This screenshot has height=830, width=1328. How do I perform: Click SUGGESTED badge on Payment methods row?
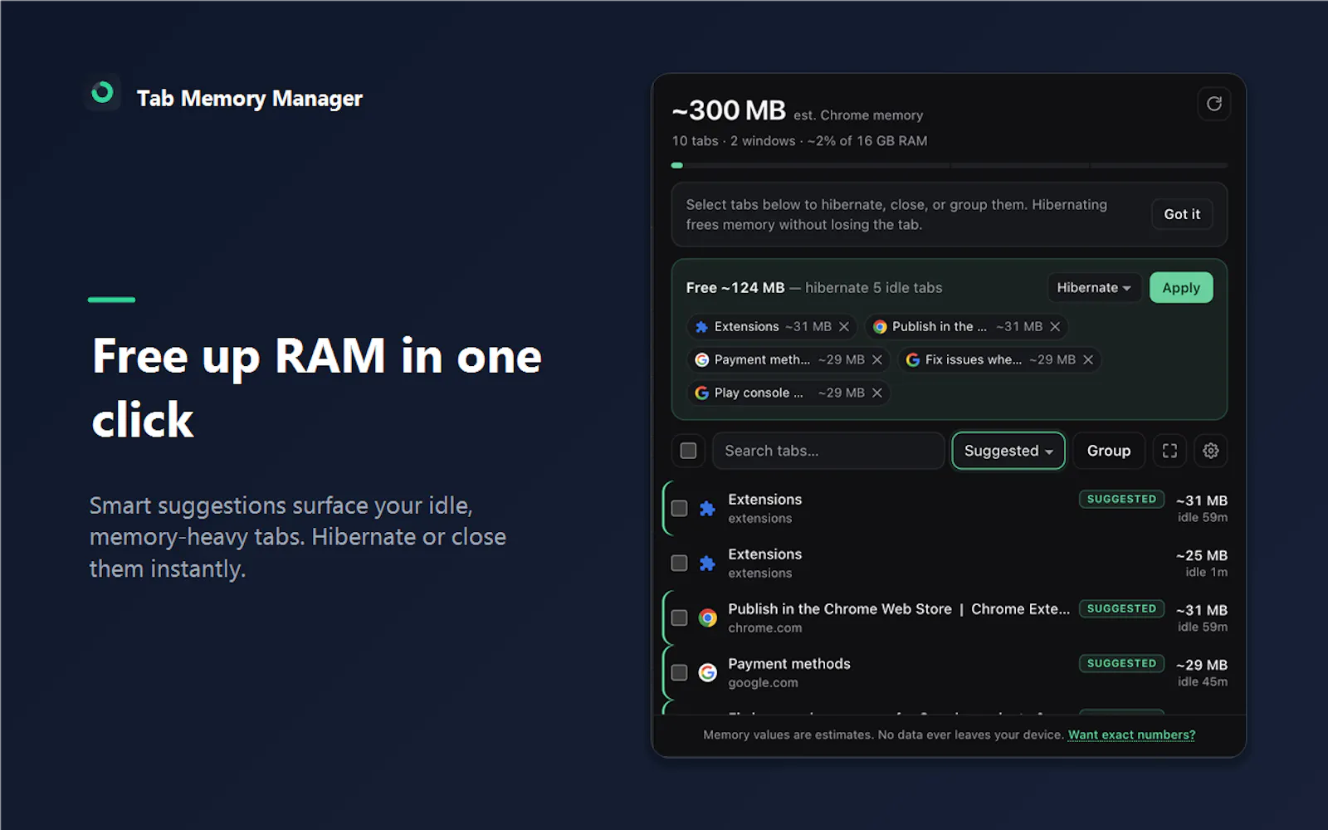[1121, 663]
